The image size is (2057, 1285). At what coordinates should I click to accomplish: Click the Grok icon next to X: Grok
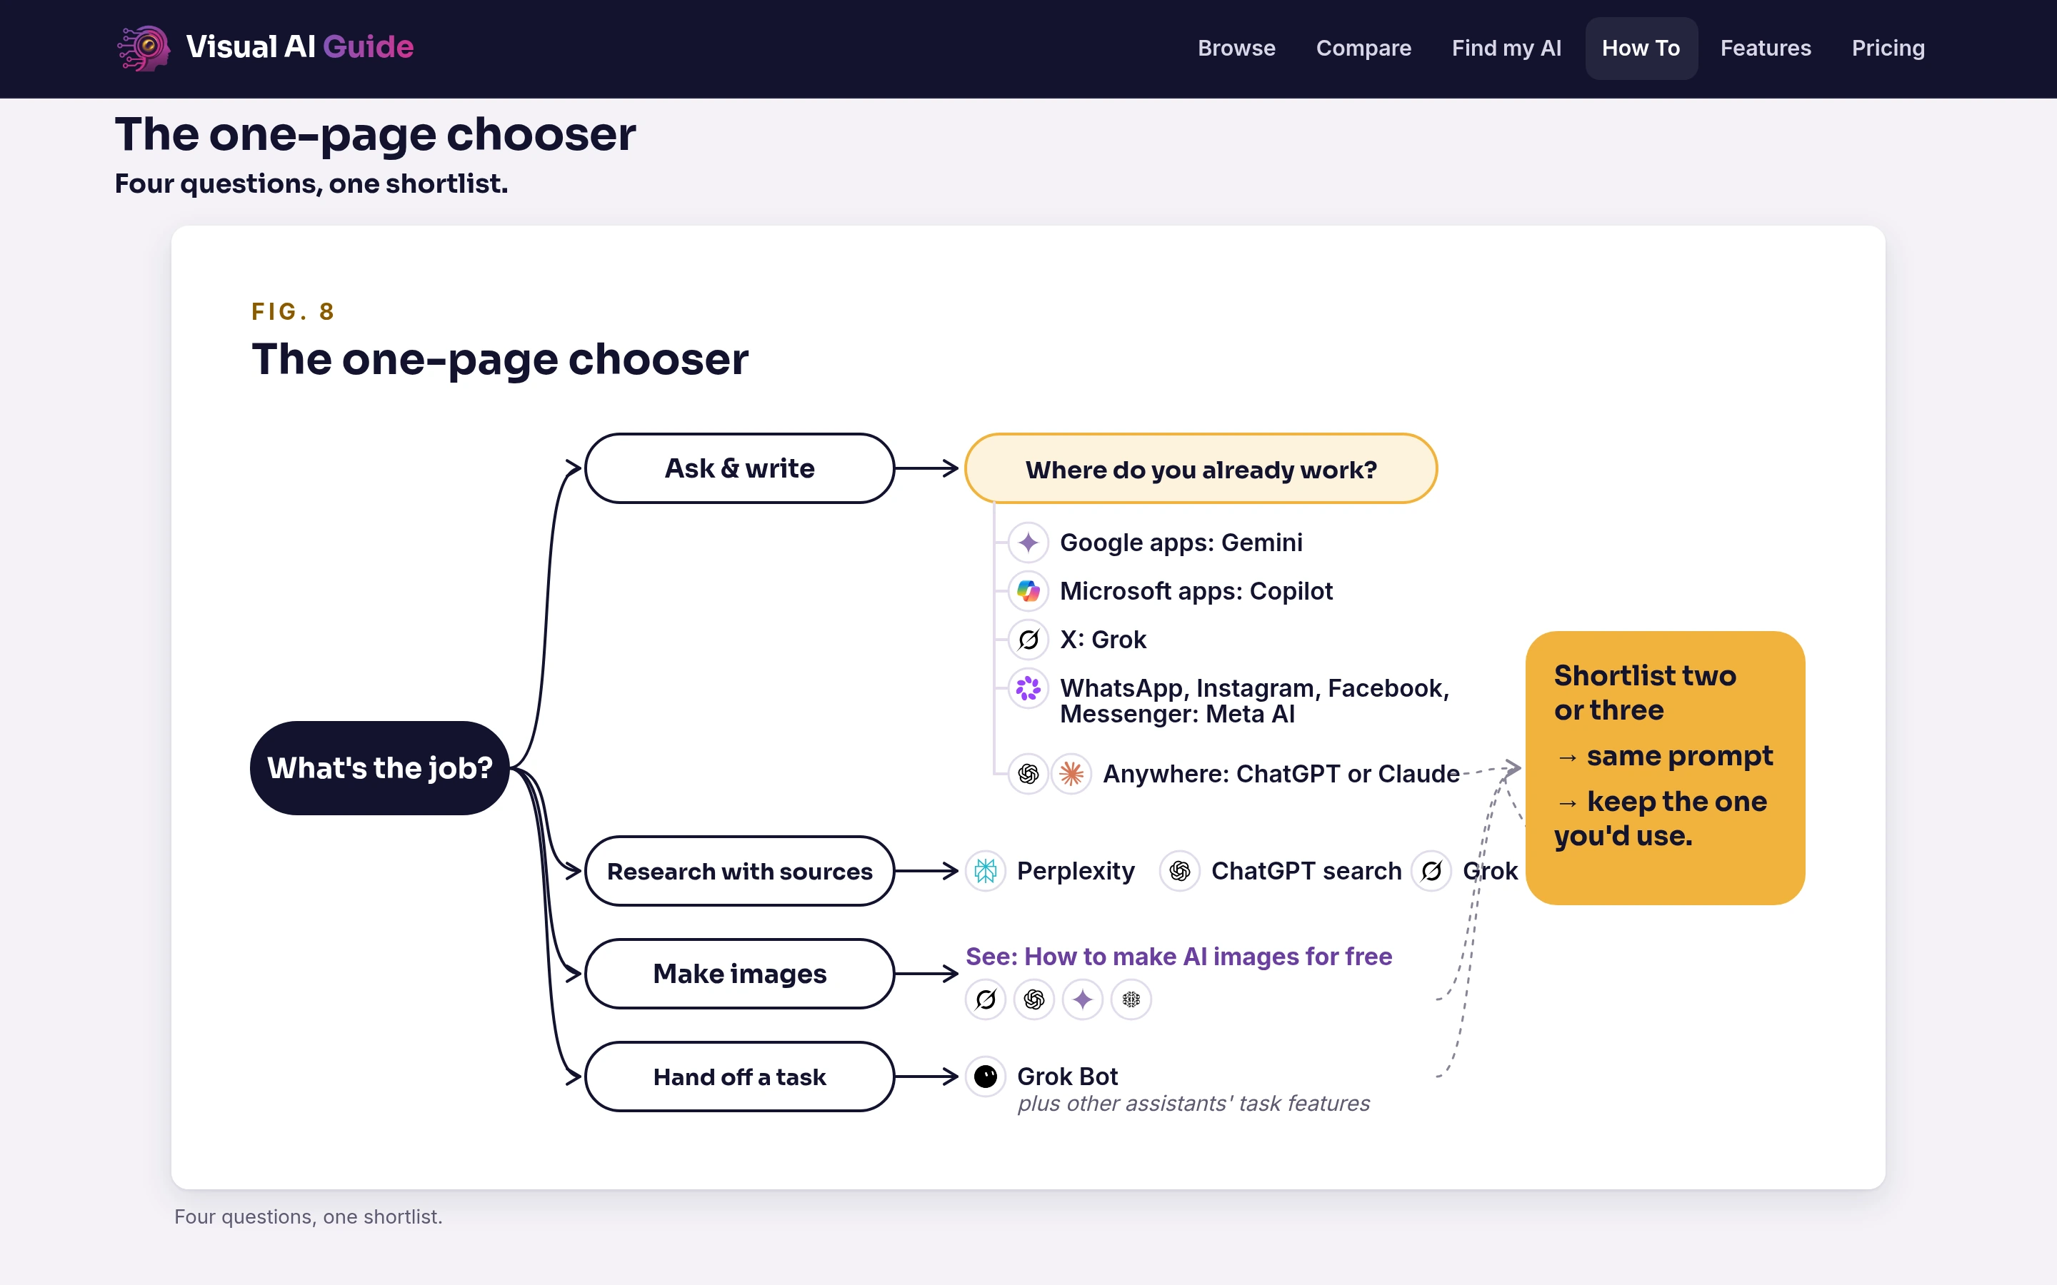pyautogui.click(x=1028, y=639)
